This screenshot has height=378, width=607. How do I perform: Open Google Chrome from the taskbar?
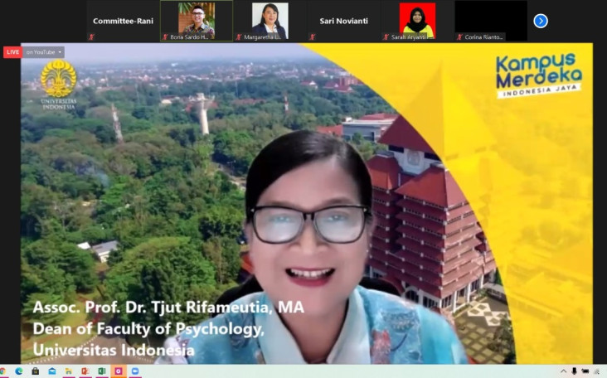(x=2, y=371)
